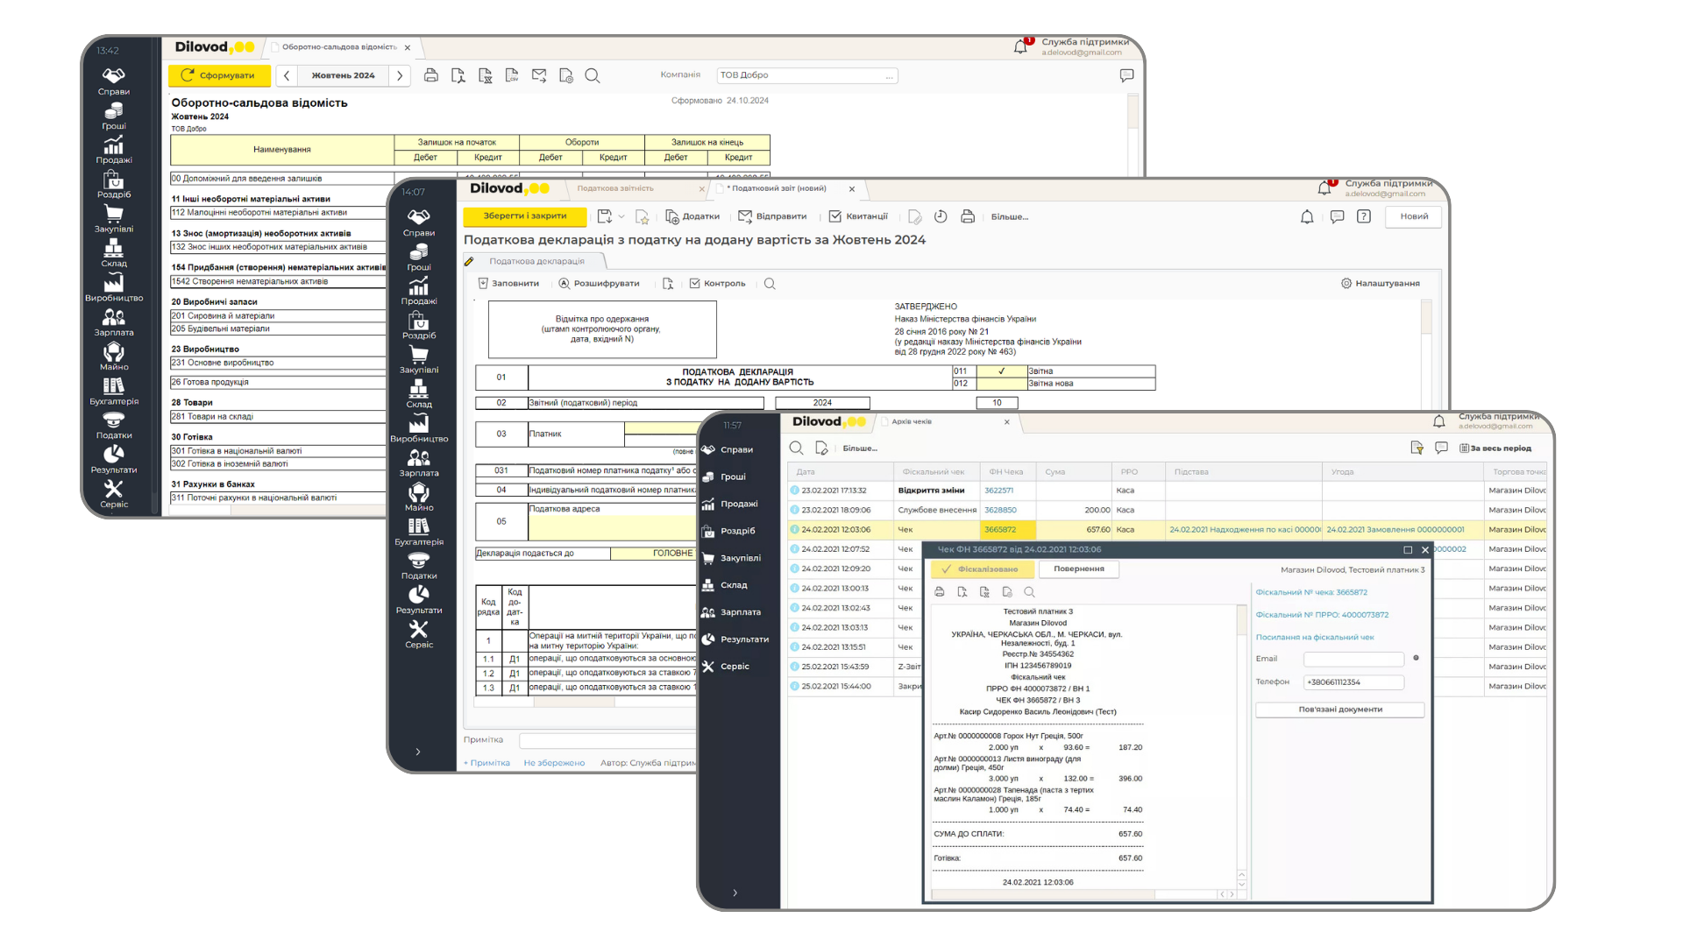The image size is (1683, 946).
Task: Toggle the Звітна нова checkbox cell 012
Action: pos(1001,384)
